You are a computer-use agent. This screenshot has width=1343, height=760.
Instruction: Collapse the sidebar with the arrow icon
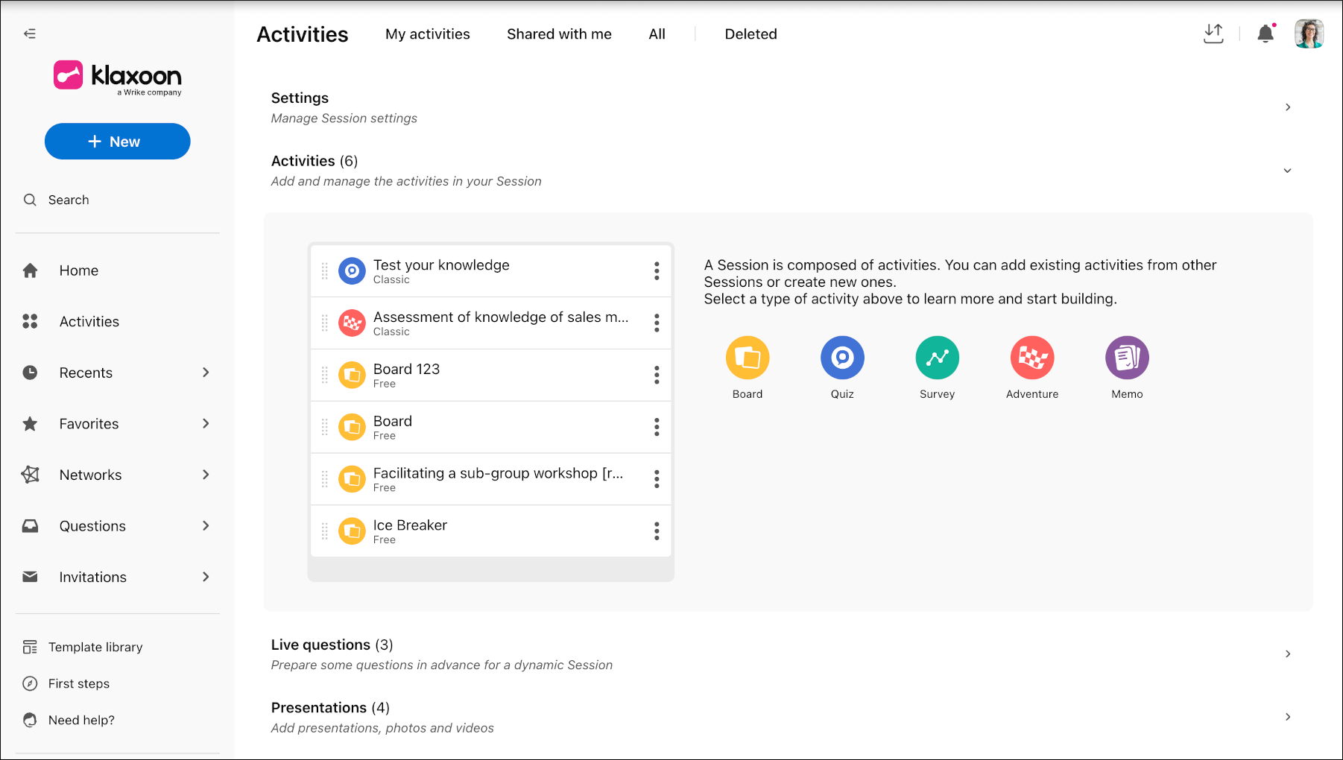coord(30,34)
